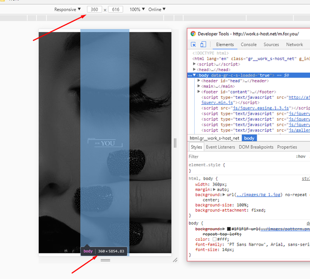Switch to the Network tab
Image resolution: width=310 pixels, height=279 pixels.
[x=294, y=45]
